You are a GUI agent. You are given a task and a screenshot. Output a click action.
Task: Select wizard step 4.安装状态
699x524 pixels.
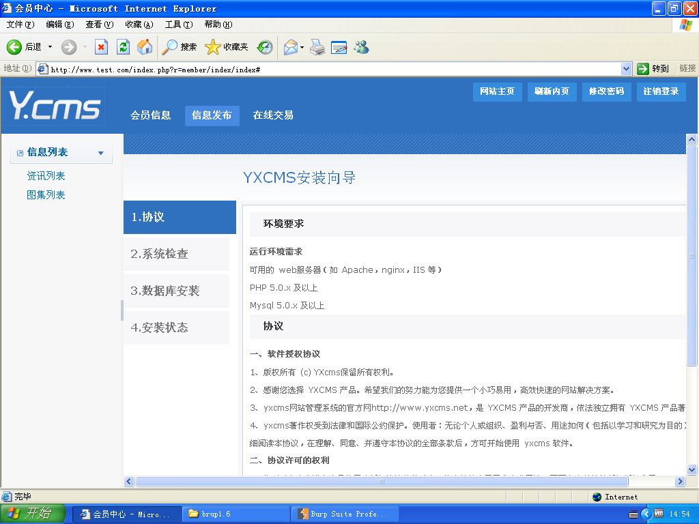[177, 328]
